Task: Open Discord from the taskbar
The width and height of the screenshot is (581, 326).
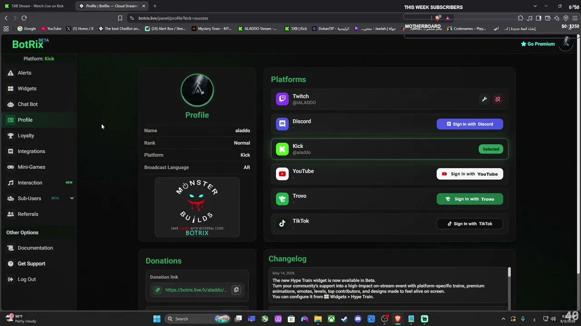Action: tap(358, 319)
